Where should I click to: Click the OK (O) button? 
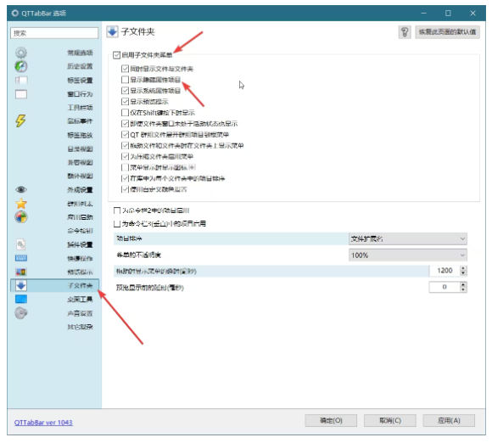point(331,420)
